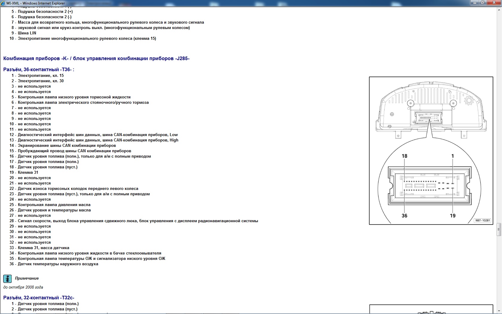Close the WI-XML Internet Explorer window
502x314 pixels.
[494, 3]
